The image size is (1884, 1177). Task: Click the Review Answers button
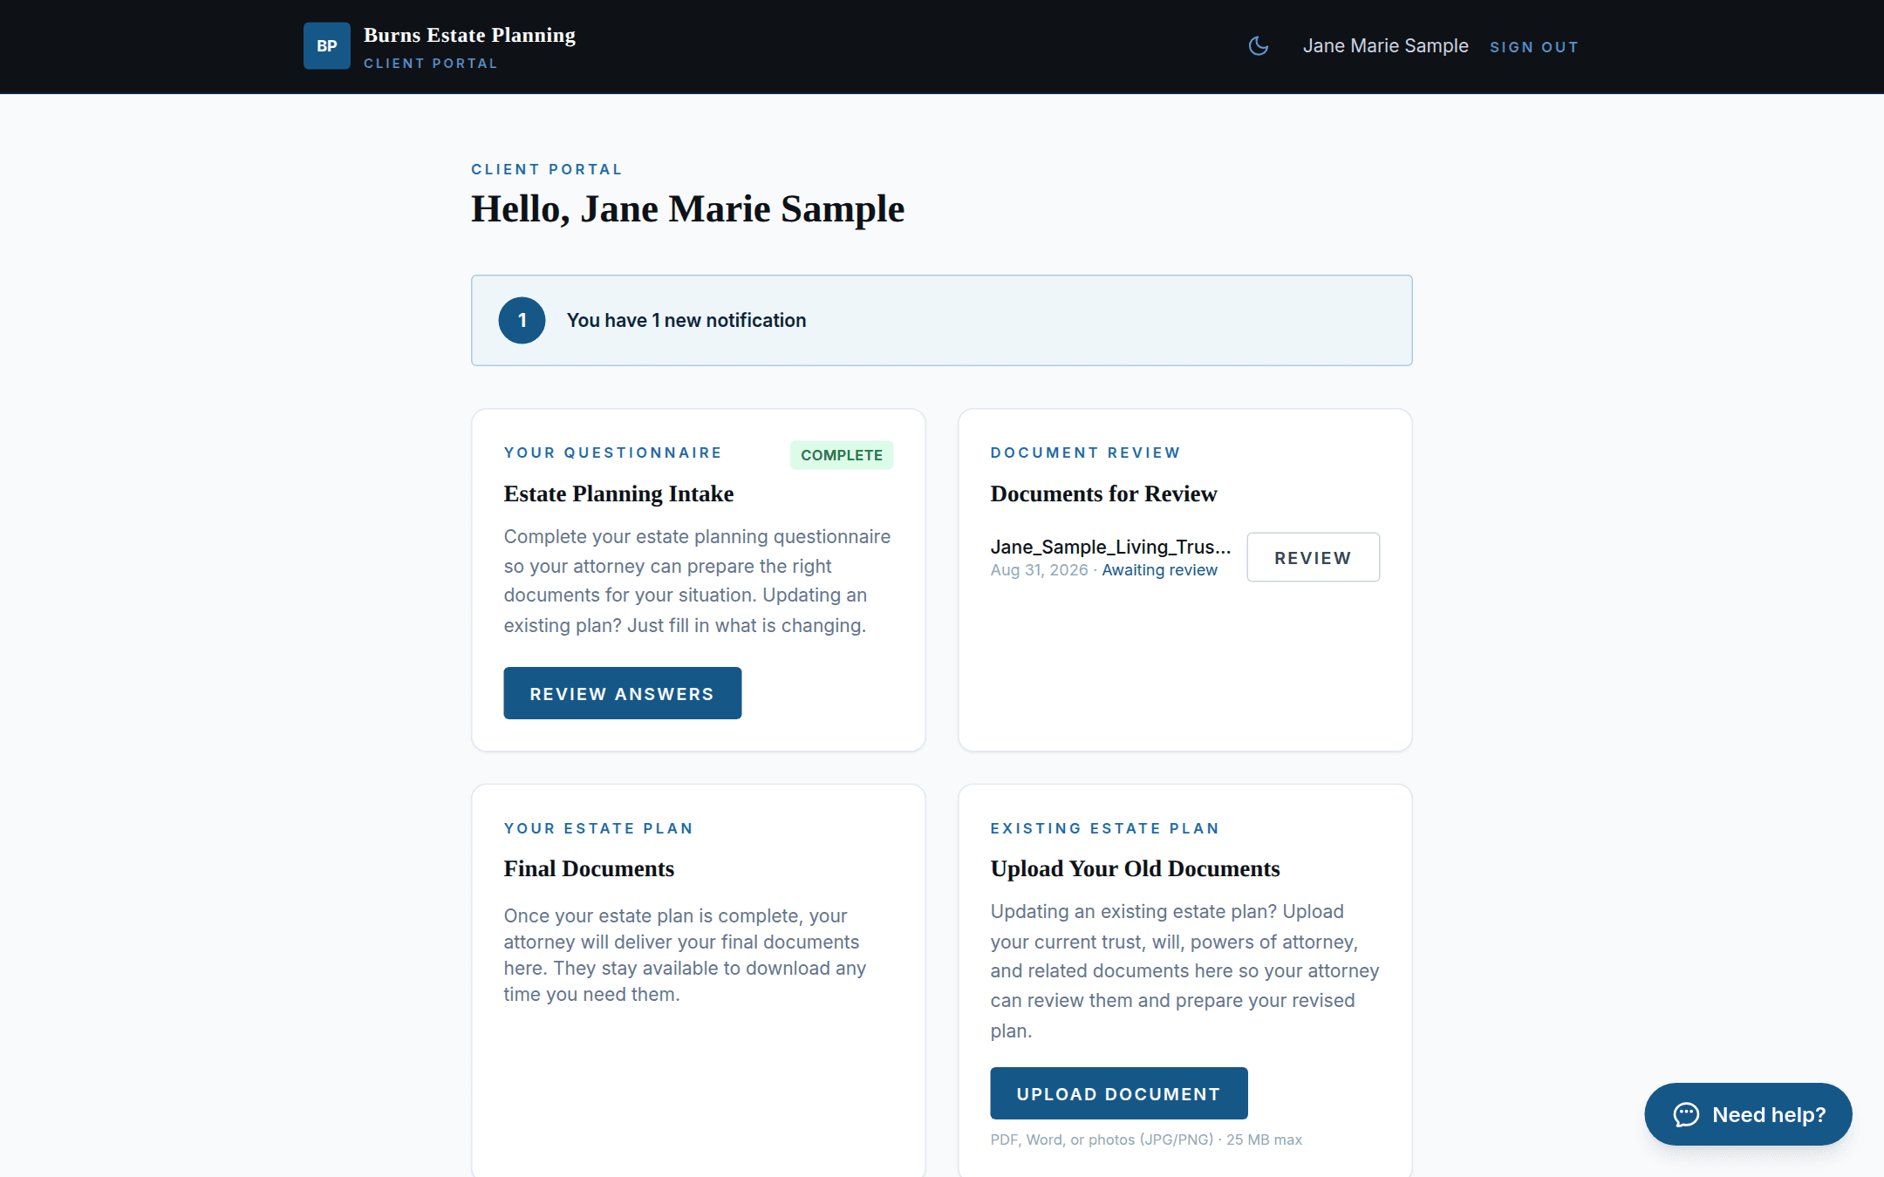coord(622,693)
